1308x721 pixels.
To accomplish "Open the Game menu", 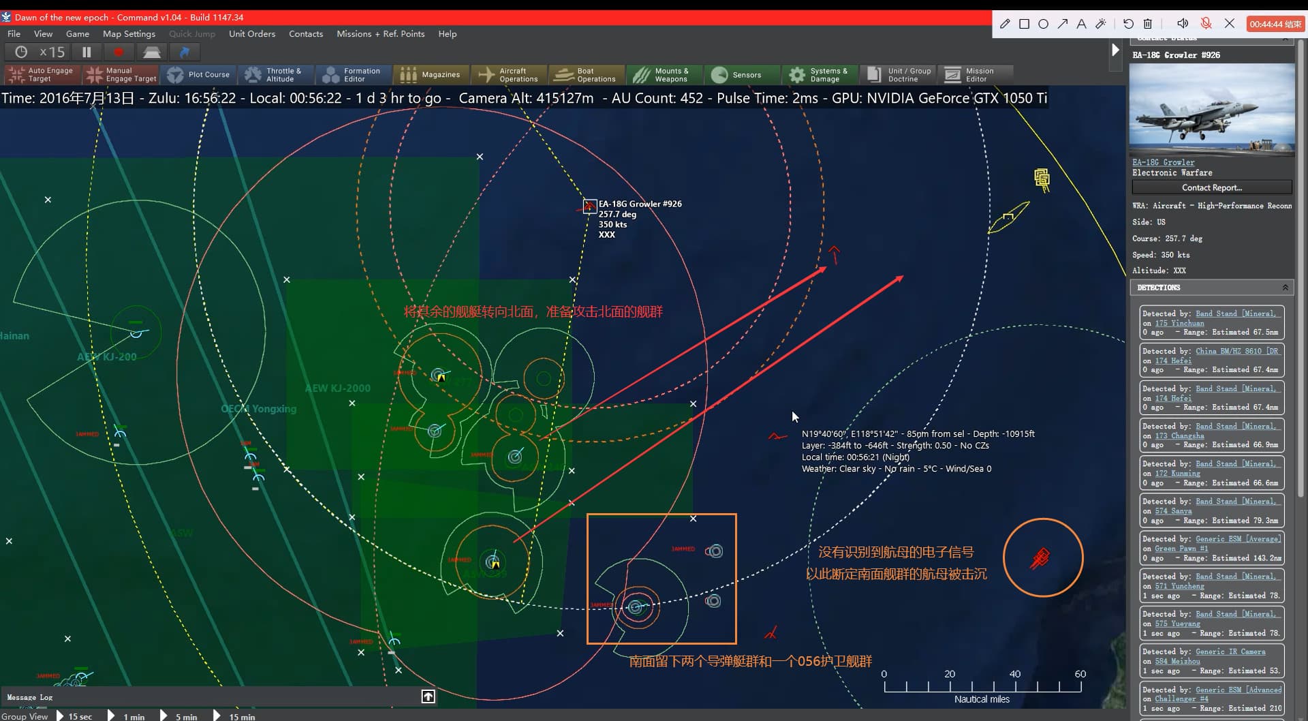I will pyautogui.click(x=78, y=33).
